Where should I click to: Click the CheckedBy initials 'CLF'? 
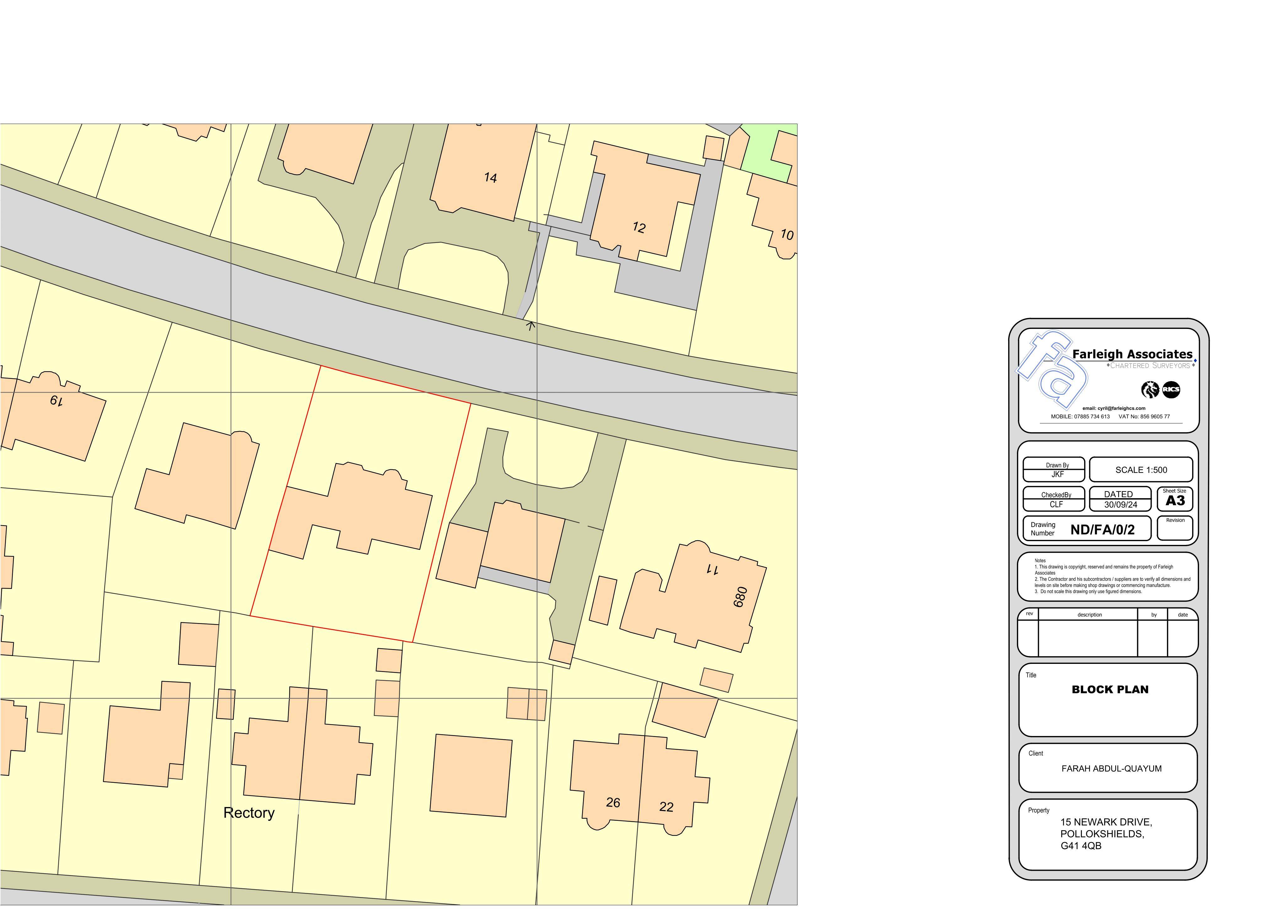pyautogui.click(x=1056, y=505)
